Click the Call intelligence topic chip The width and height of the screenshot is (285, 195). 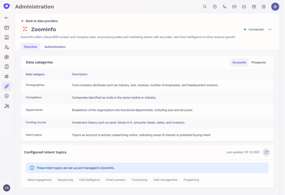(x=90, y=180)
